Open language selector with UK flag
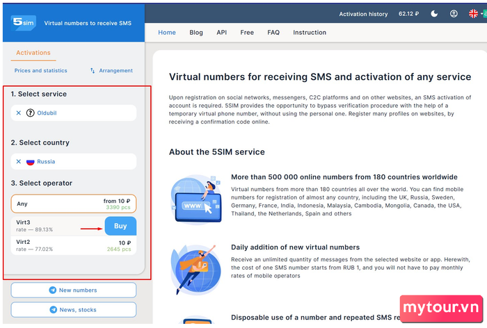 (473, 14)
